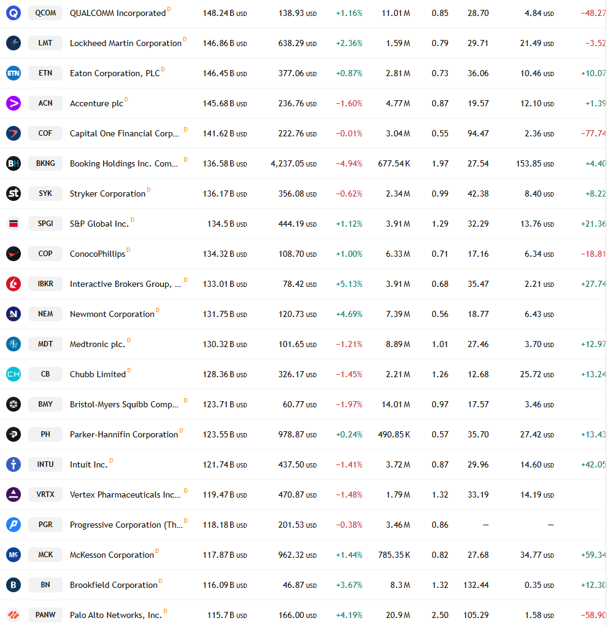Image resolution: width=607 pixels, height=626 pixels.
Task: Open the SPGI ticker badge
Action: (x=45, y=224)
